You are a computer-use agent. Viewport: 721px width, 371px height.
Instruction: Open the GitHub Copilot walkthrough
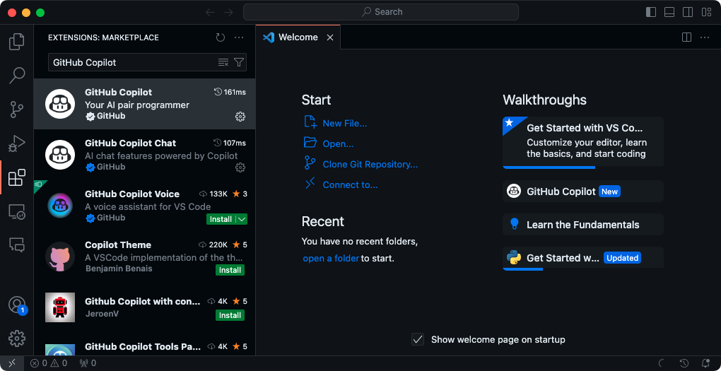click(583, 192)
